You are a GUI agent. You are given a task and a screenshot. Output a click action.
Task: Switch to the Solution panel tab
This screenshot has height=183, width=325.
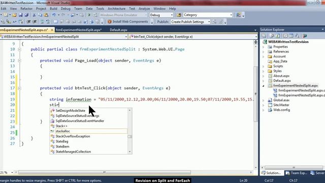click(x=271, y=173)
